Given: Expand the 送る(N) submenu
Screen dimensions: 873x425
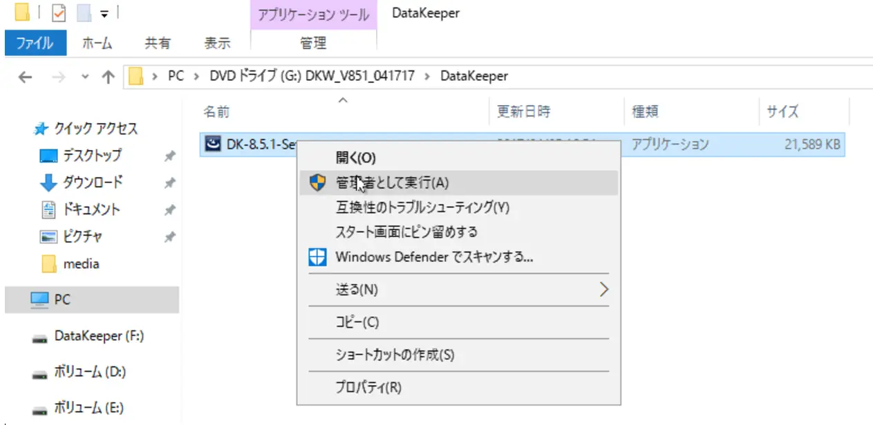Looking at the screenshot, I should click(x=459, y=290).
